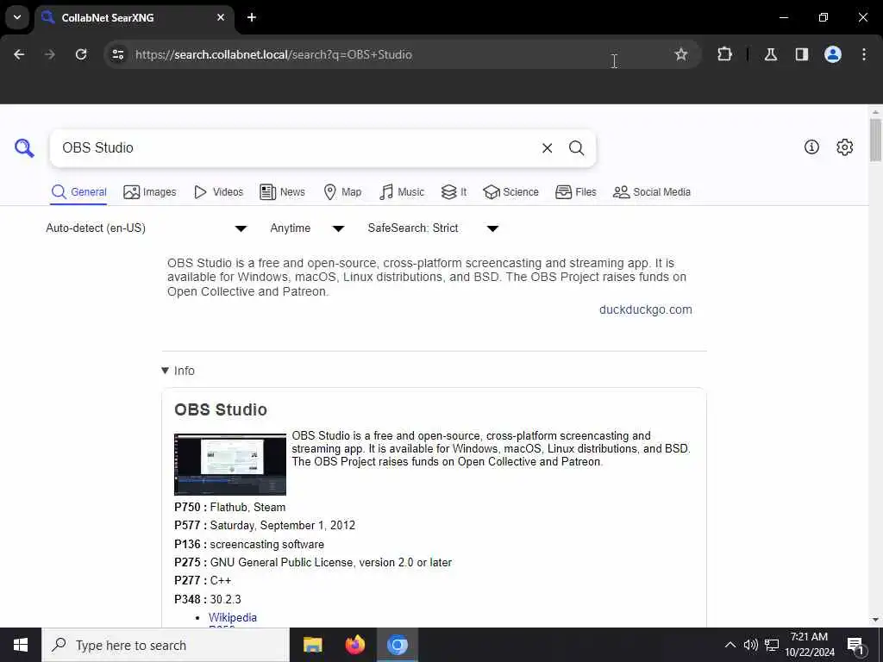This screenshot has height=662, width=883.
Task: Open the About info icon
Action: [811, 147]
